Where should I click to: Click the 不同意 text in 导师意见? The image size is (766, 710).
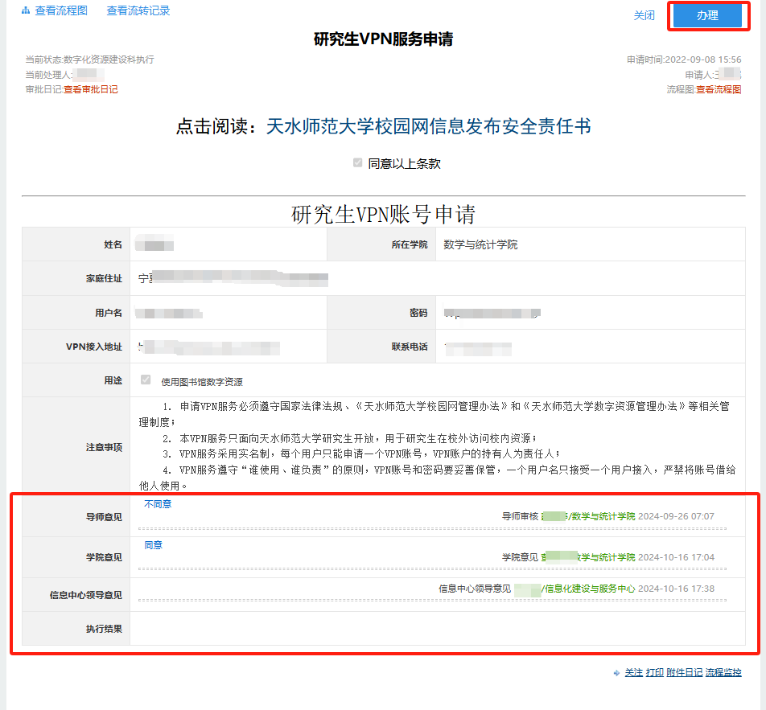click(158, 504)
